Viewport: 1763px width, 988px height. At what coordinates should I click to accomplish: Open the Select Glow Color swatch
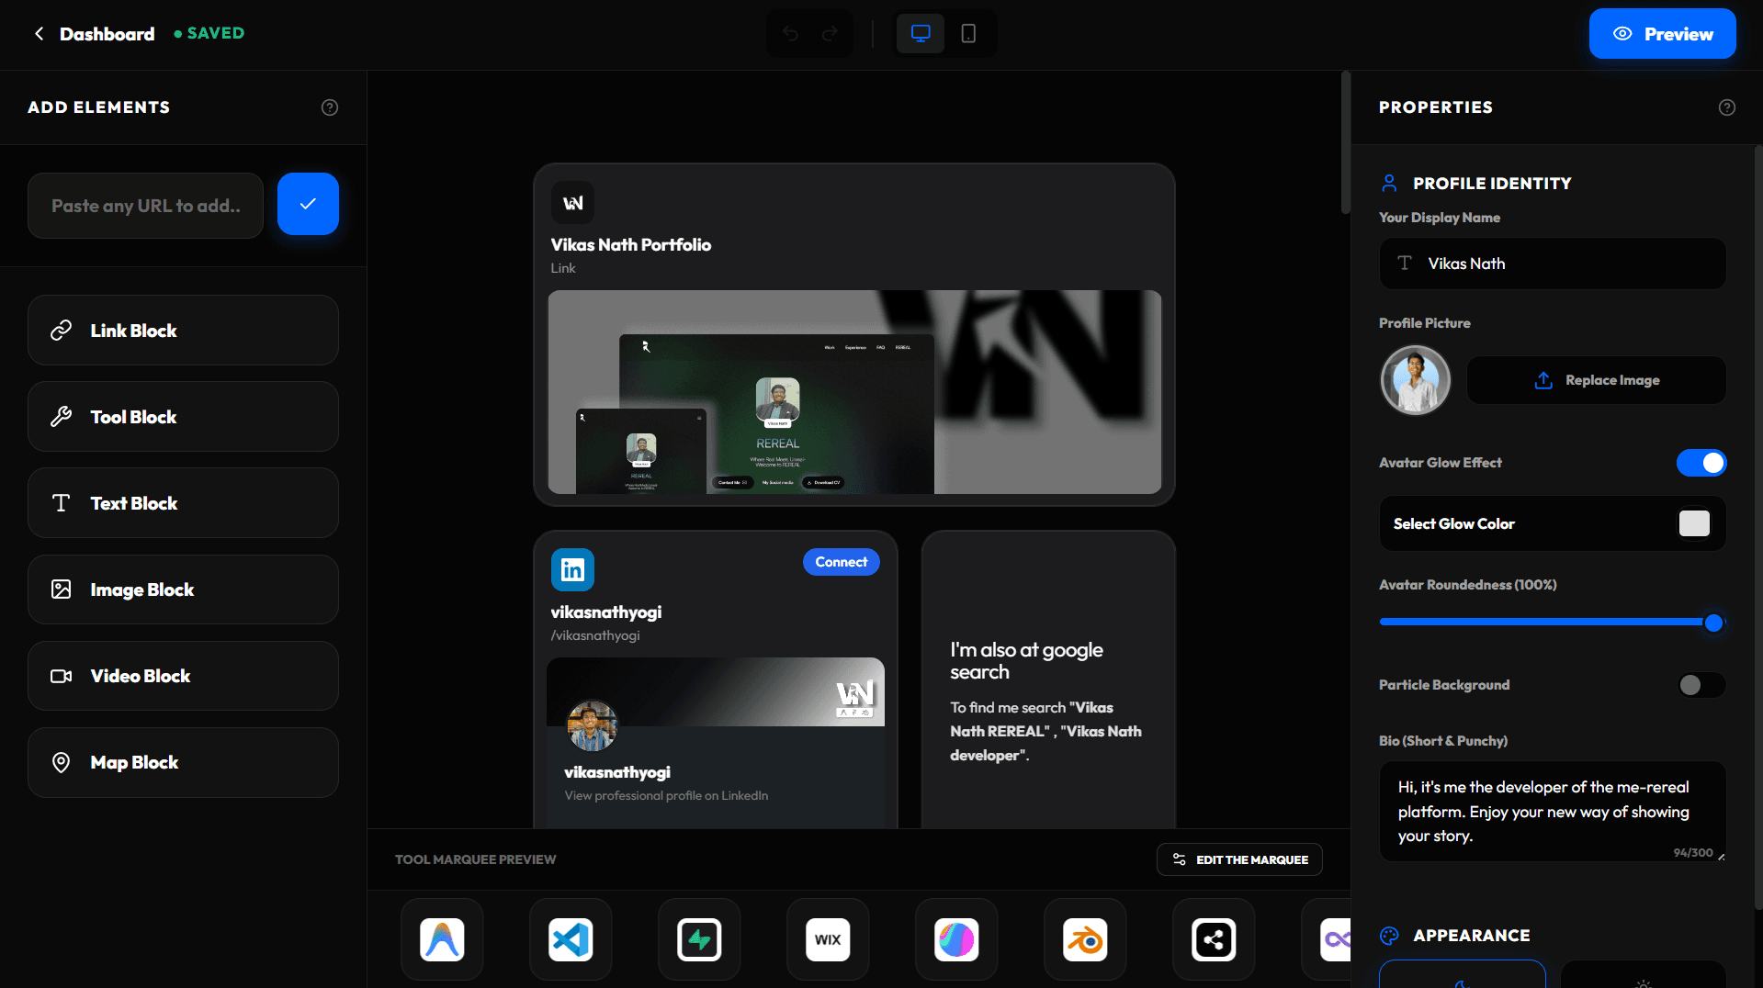pos(1693,522)
